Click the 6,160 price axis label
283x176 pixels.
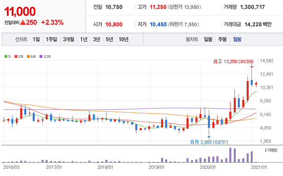coord(266,115)
